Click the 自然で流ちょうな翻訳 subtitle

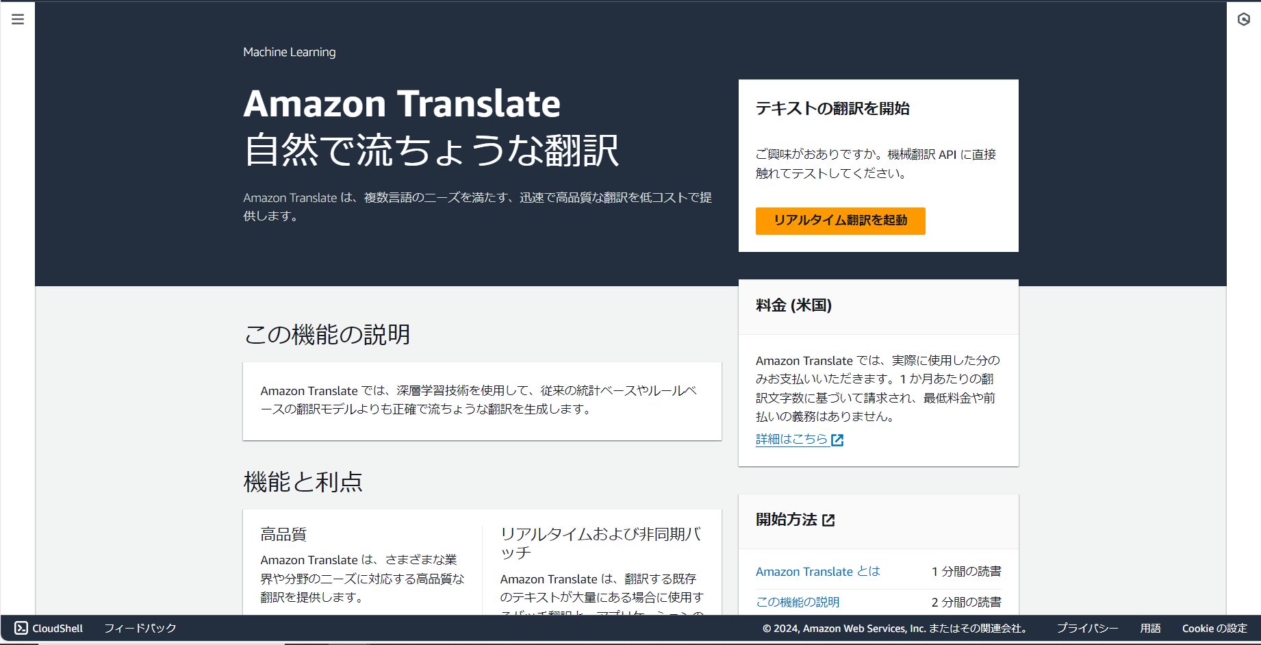431,151
